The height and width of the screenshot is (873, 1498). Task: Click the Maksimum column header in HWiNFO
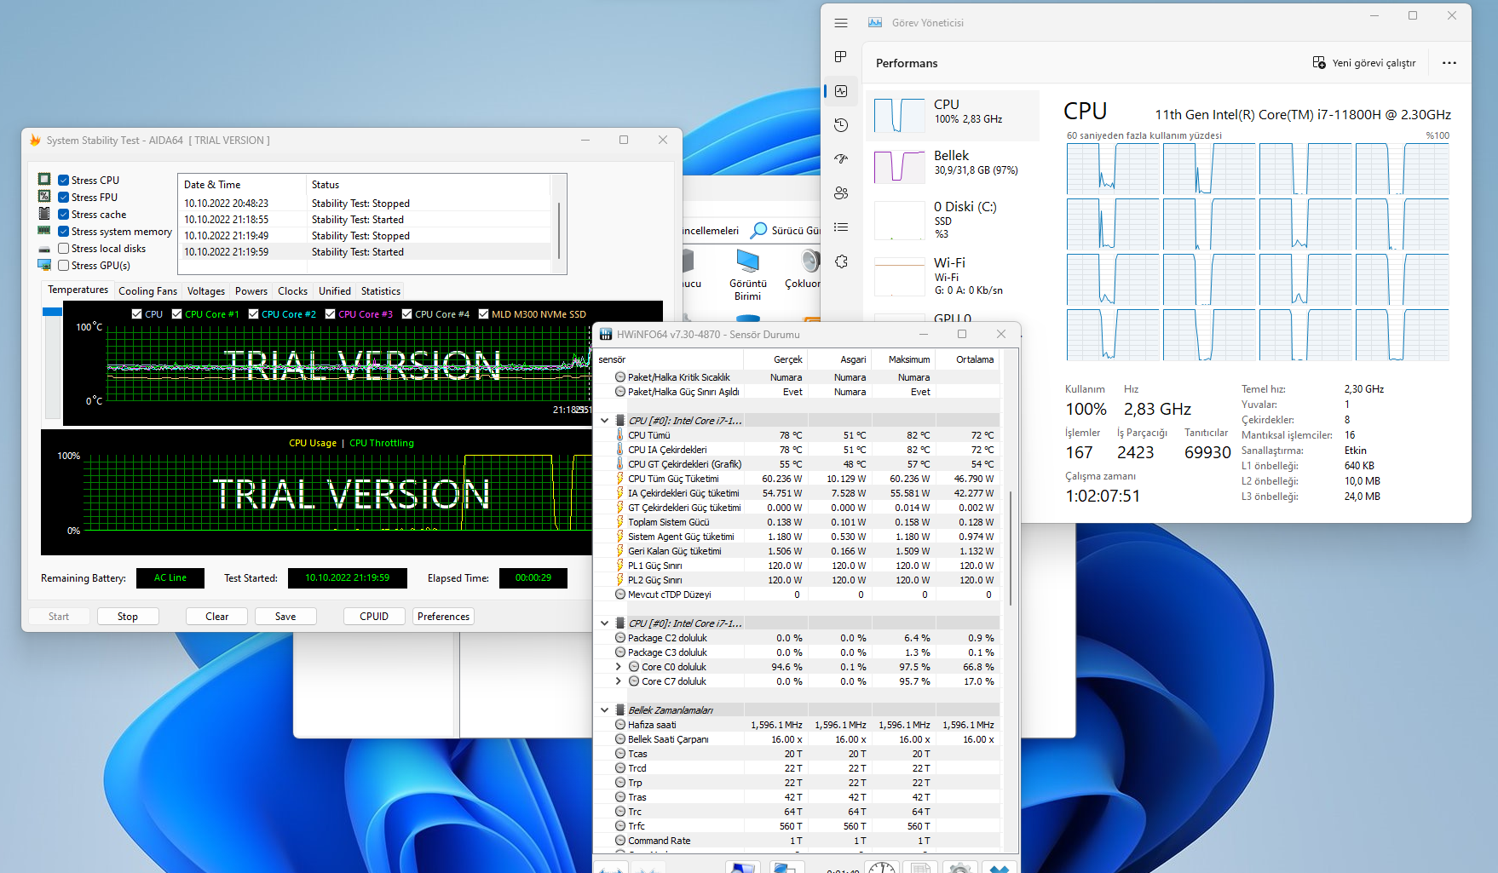903,359
